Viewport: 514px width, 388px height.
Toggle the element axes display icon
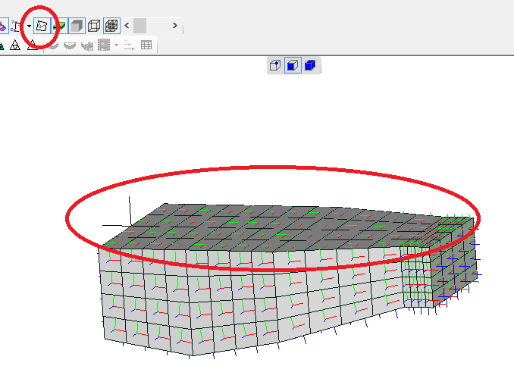pos(42,26)
